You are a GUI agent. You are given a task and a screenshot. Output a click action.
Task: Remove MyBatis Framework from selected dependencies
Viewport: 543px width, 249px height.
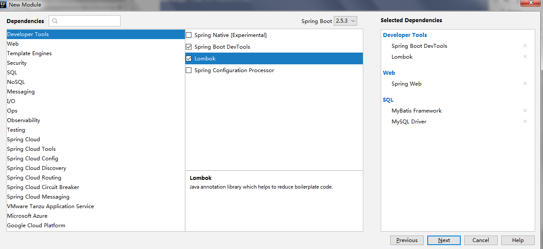[525, 110]
